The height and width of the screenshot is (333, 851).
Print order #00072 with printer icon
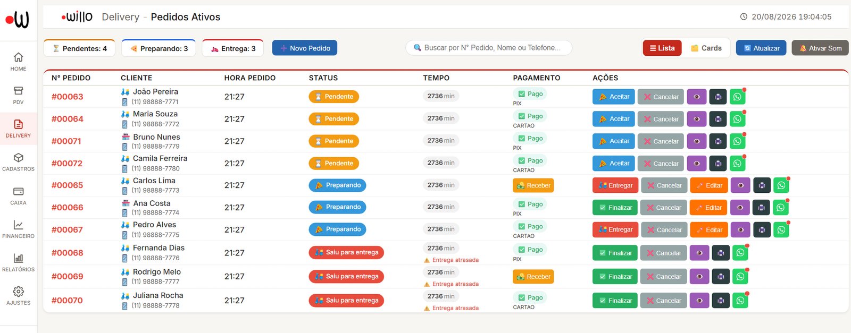(718, 164)
